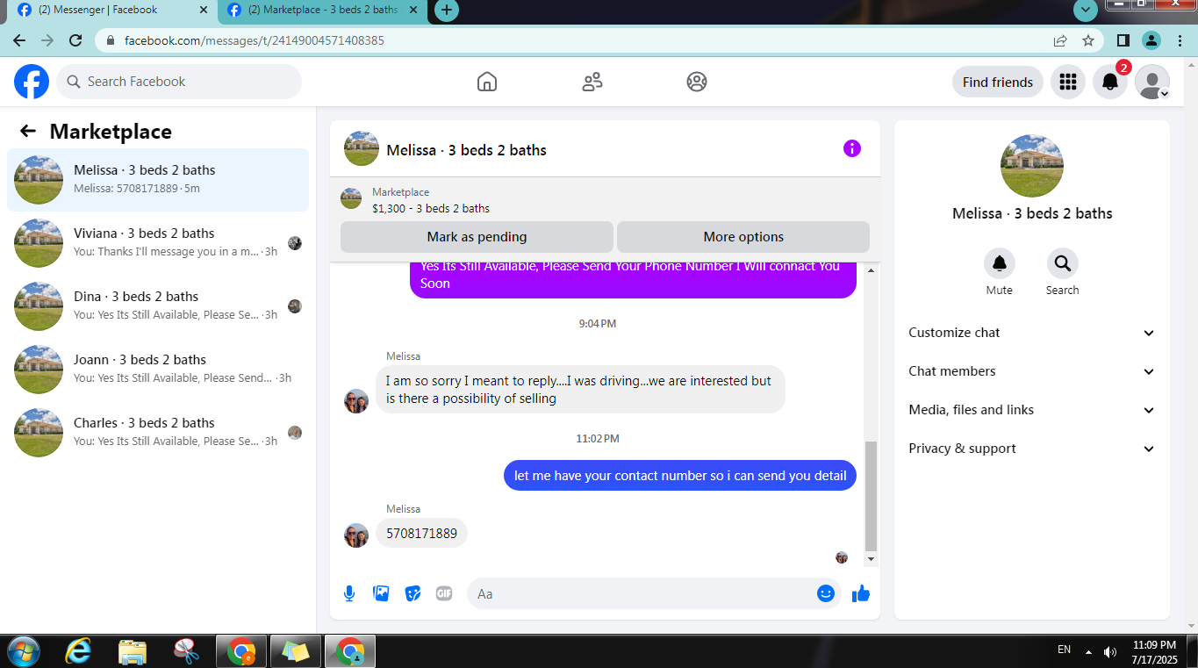Click the chat scrollbar up arrow

click(x=871, y=270)
